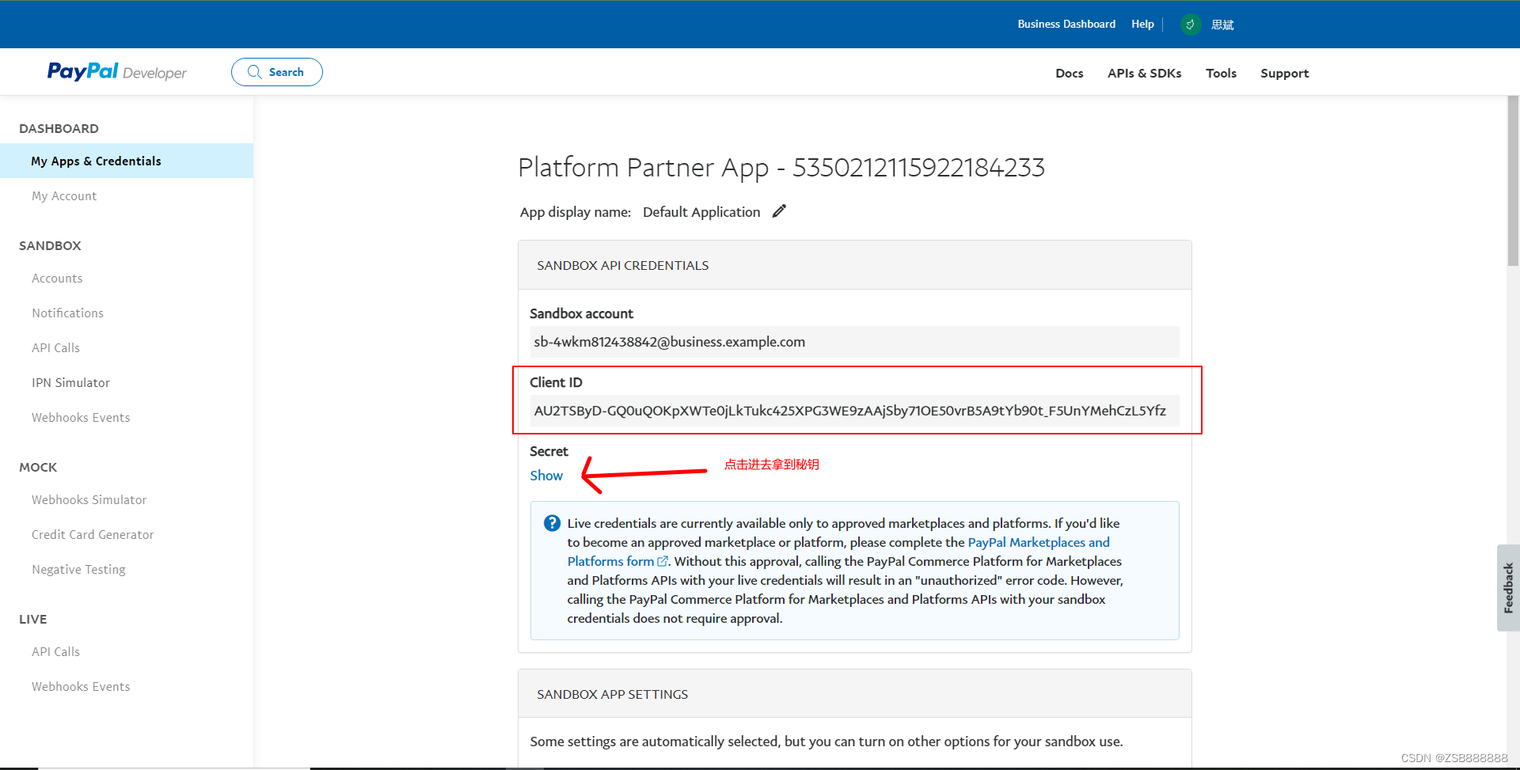Click the blue question mark info icon

(x=552, y=523)
